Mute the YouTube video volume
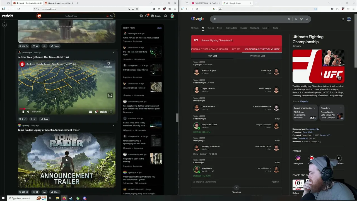357x201 pixels. (28, 112)
